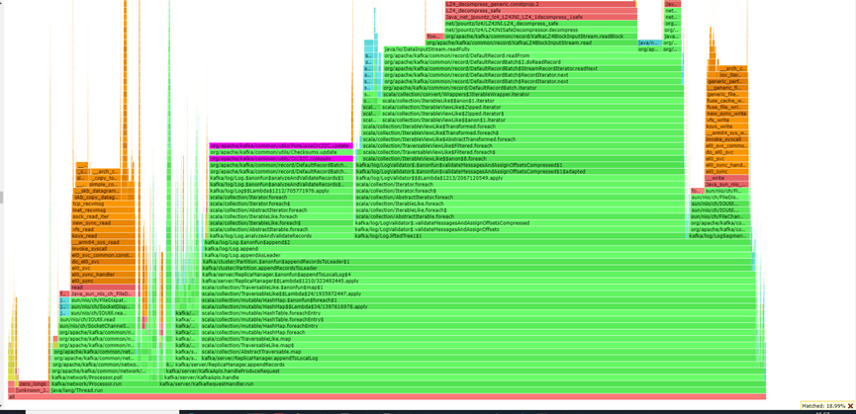Select tcp_recvmsg kernel frame
The image size is (856, 414).
pos(103,204)
